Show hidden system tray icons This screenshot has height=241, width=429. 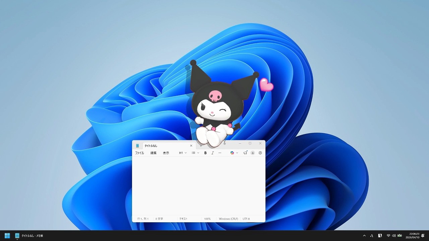click(x=364, y=236)
